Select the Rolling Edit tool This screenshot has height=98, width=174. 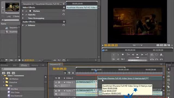[x=169, y=80]
